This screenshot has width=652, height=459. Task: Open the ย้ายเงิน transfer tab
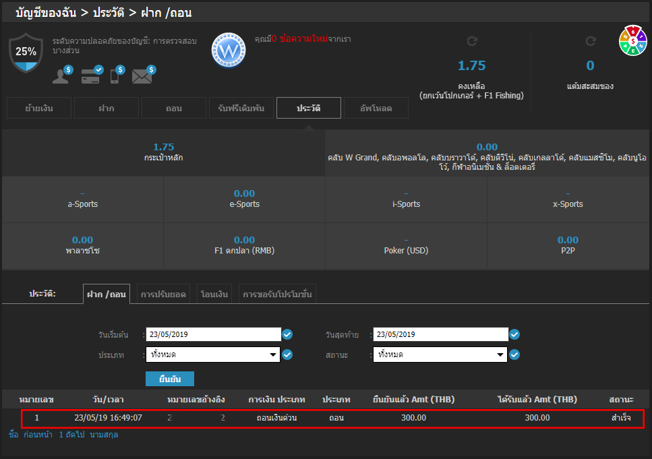[x=39, y=108]
